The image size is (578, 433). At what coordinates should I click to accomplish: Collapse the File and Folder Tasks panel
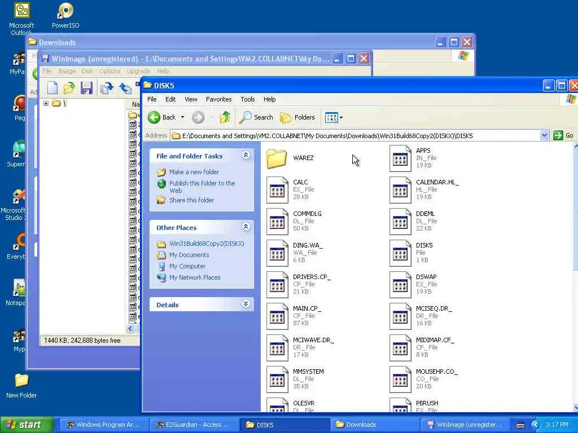pyautogui.click(x=246, y=155)
